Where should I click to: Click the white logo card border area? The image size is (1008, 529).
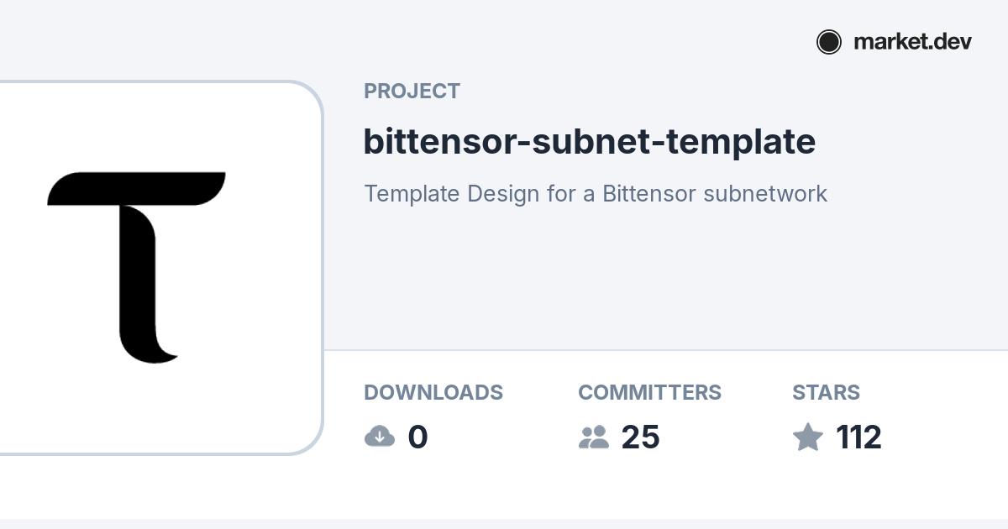tap(323, 269)
